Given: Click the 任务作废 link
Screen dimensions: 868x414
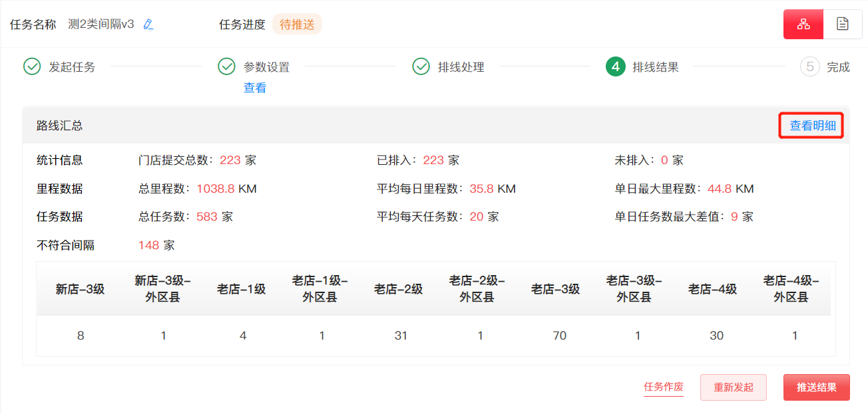Looking at the screenshot, I should (664, 387).
